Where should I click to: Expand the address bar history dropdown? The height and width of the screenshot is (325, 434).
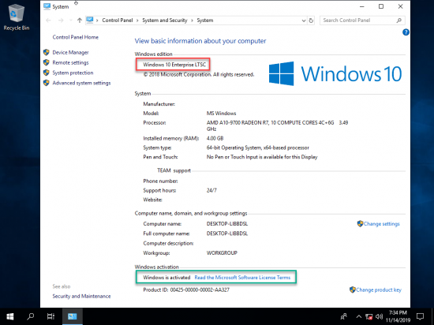304,21
